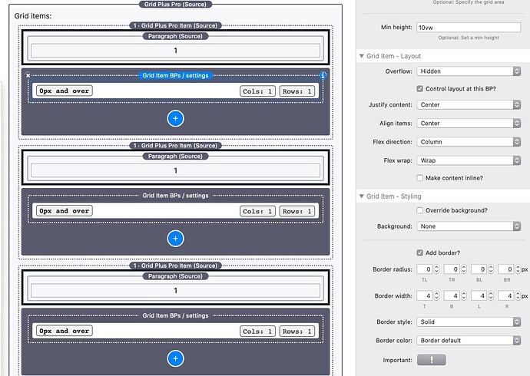Click the stepper next to Border radius TL
Image resolution: width=530 pixels, height=376 pixels.
pyautogui.click(x=436, y=269)
